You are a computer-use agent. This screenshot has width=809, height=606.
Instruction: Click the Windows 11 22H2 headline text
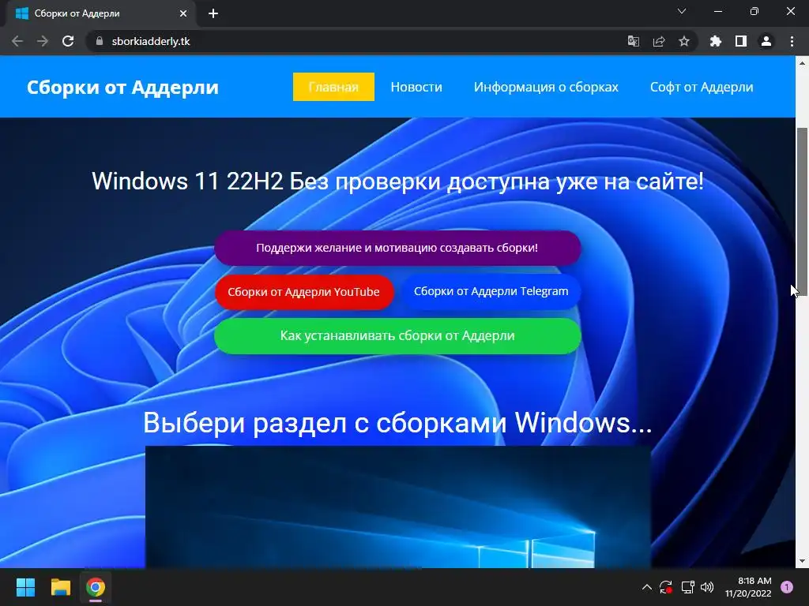397,181
